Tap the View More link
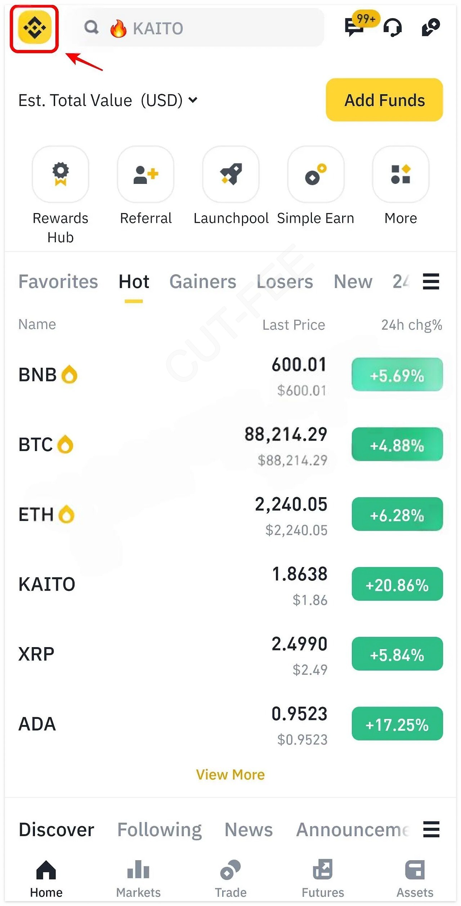Screen dimensions: 461x906 [x=230, y=775]
